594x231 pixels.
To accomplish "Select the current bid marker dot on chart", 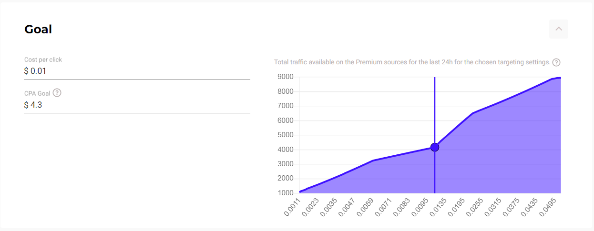I will pyautogui.click(x=435, y=147).
